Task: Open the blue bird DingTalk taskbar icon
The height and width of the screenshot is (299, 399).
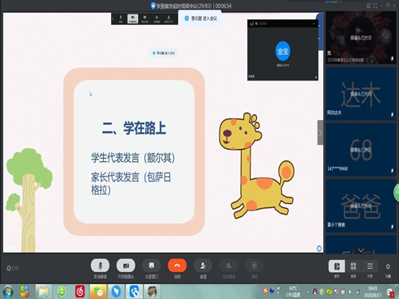Action: pyautogui.click(x=116, y=292)
